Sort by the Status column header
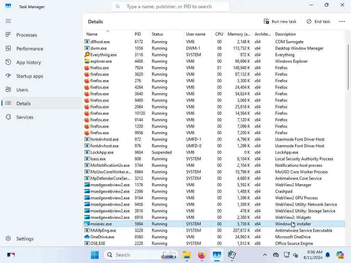 (167, 34)
